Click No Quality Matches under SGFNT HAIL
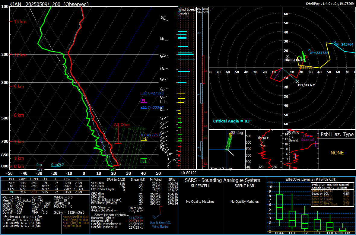 click(x=244, y=202)
